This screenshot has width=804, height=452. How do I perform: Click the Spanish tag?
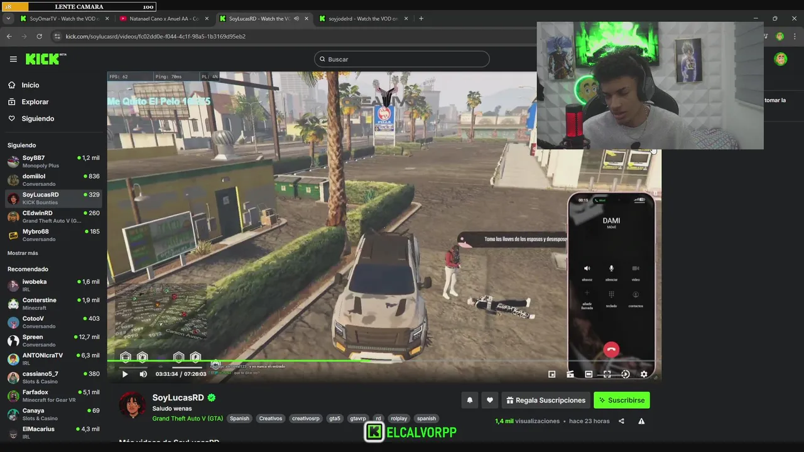[x=239, y=418]
